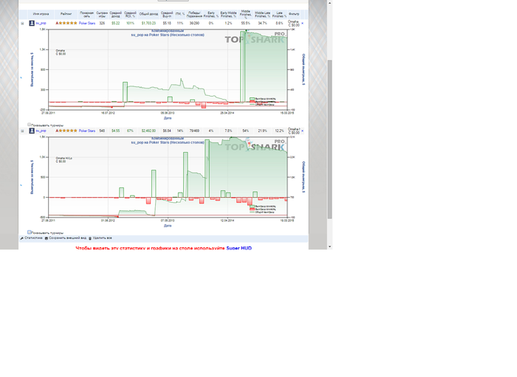
Task: Click the $1,703.23 total profit value
Action: (148, 24)
